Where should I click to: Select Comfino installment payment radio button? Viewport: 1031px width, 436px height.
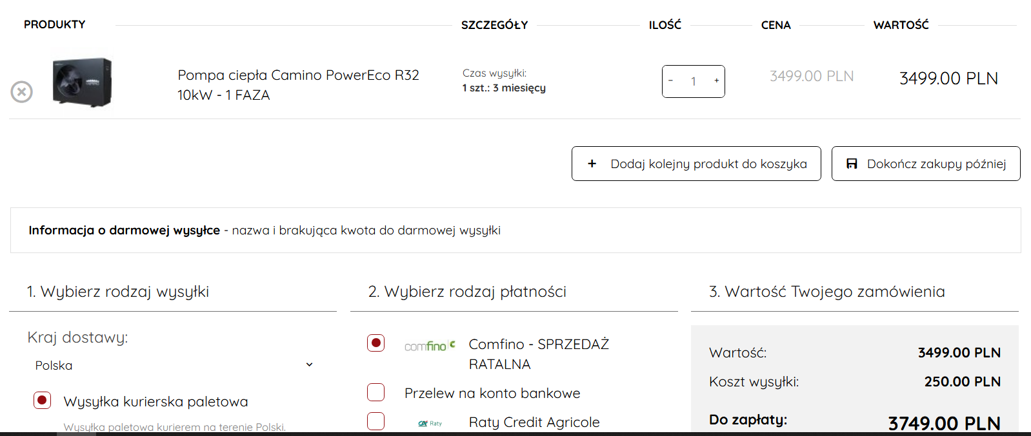[x=376, y=343]
